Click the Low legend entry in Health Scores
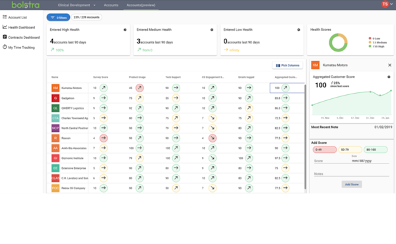396x244 pixels. click(x=374, y=38)
